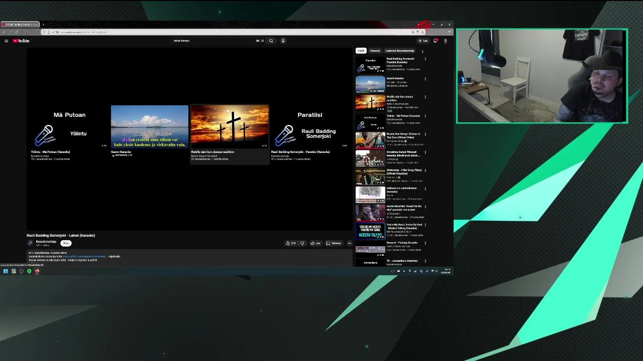Reload the page in the browser
Image resolution: width=643 pixels, height=361 pixels.
pyautogui.click(x=17, y=32)
